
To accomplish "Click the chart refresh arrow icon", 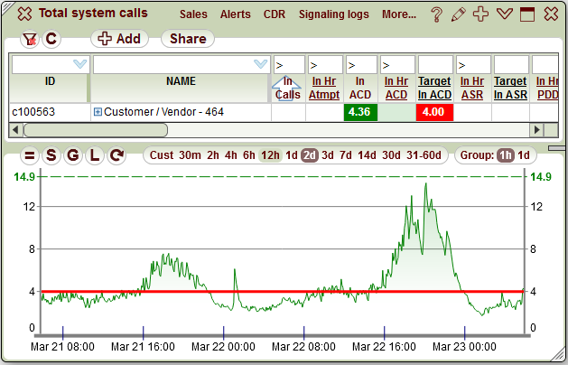I will point(116,155).
